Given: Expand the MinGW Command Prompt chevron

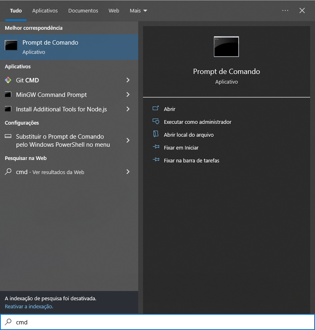Looking at the screenshot, I should [x=128, y=94].
